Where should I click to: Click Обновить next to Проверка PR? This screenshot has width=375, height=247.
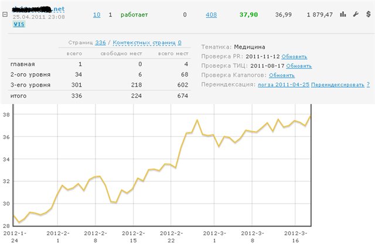[x=294, y=56]
